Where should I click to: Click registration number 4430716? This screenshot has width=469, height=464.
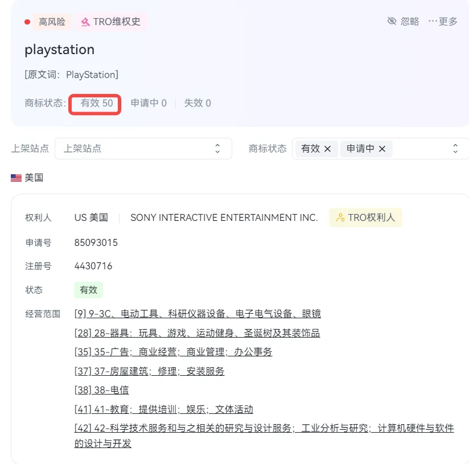click(93, 266)
